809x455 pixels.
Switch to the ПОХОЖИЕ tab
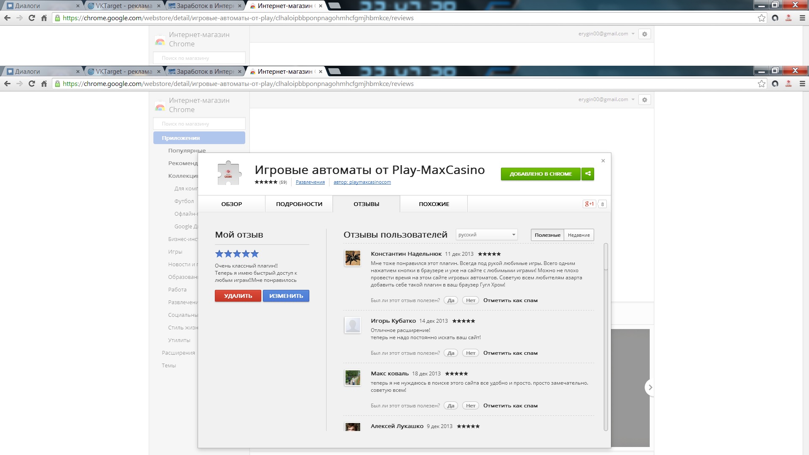point(434,204)
